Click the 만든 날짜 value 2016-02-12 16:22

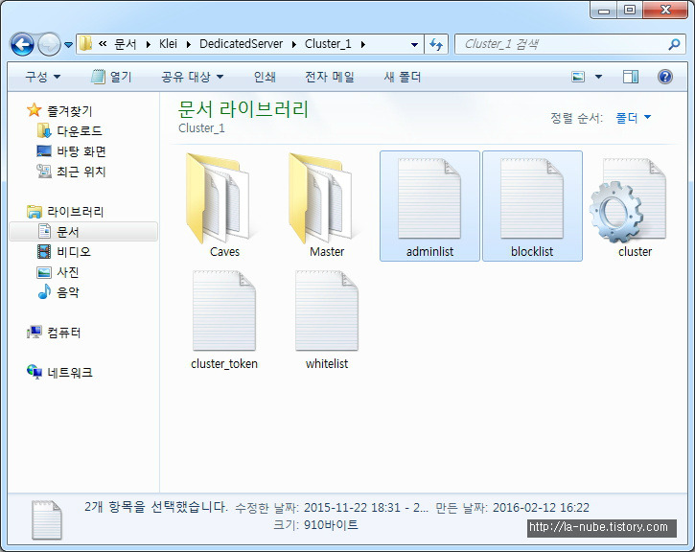[x=541, y=508]
